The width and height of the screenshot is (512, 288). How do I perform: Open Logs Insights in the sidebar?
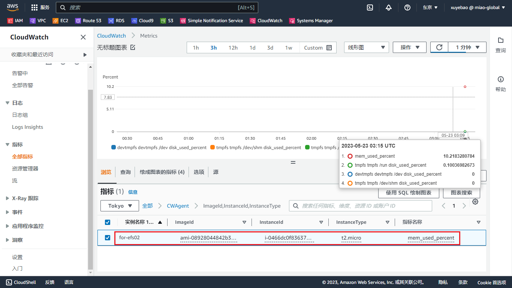coord(28,127)
